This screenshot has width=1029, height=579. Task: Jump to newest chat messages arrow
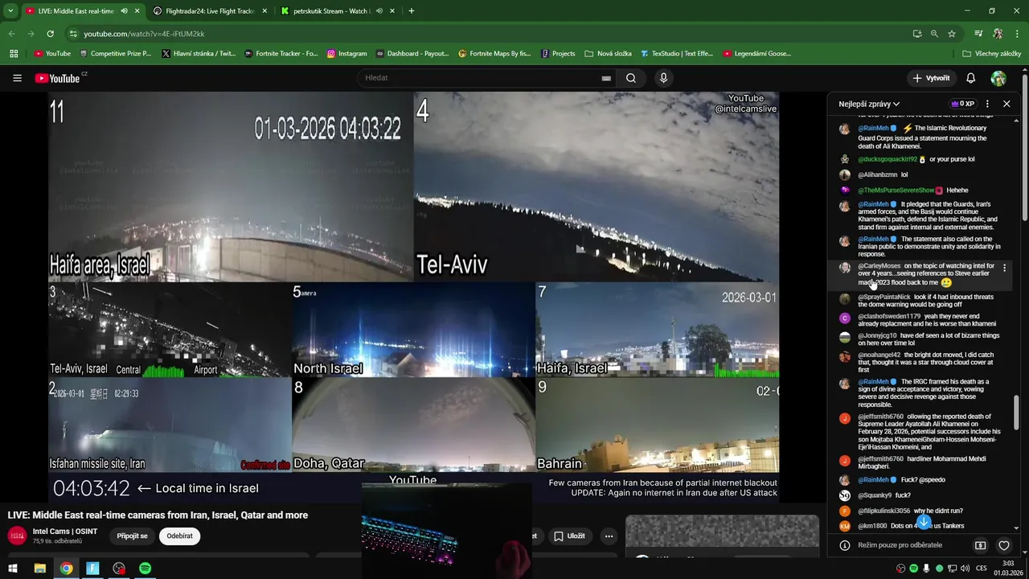tap(924, 523)
